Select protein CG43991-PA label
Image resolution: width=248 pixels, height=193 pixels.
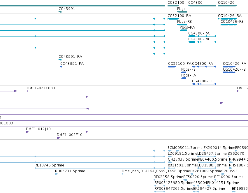point(72,64)
